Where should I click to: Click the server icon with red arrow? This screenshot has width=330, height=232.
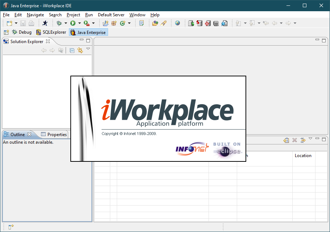coord(199,23)
